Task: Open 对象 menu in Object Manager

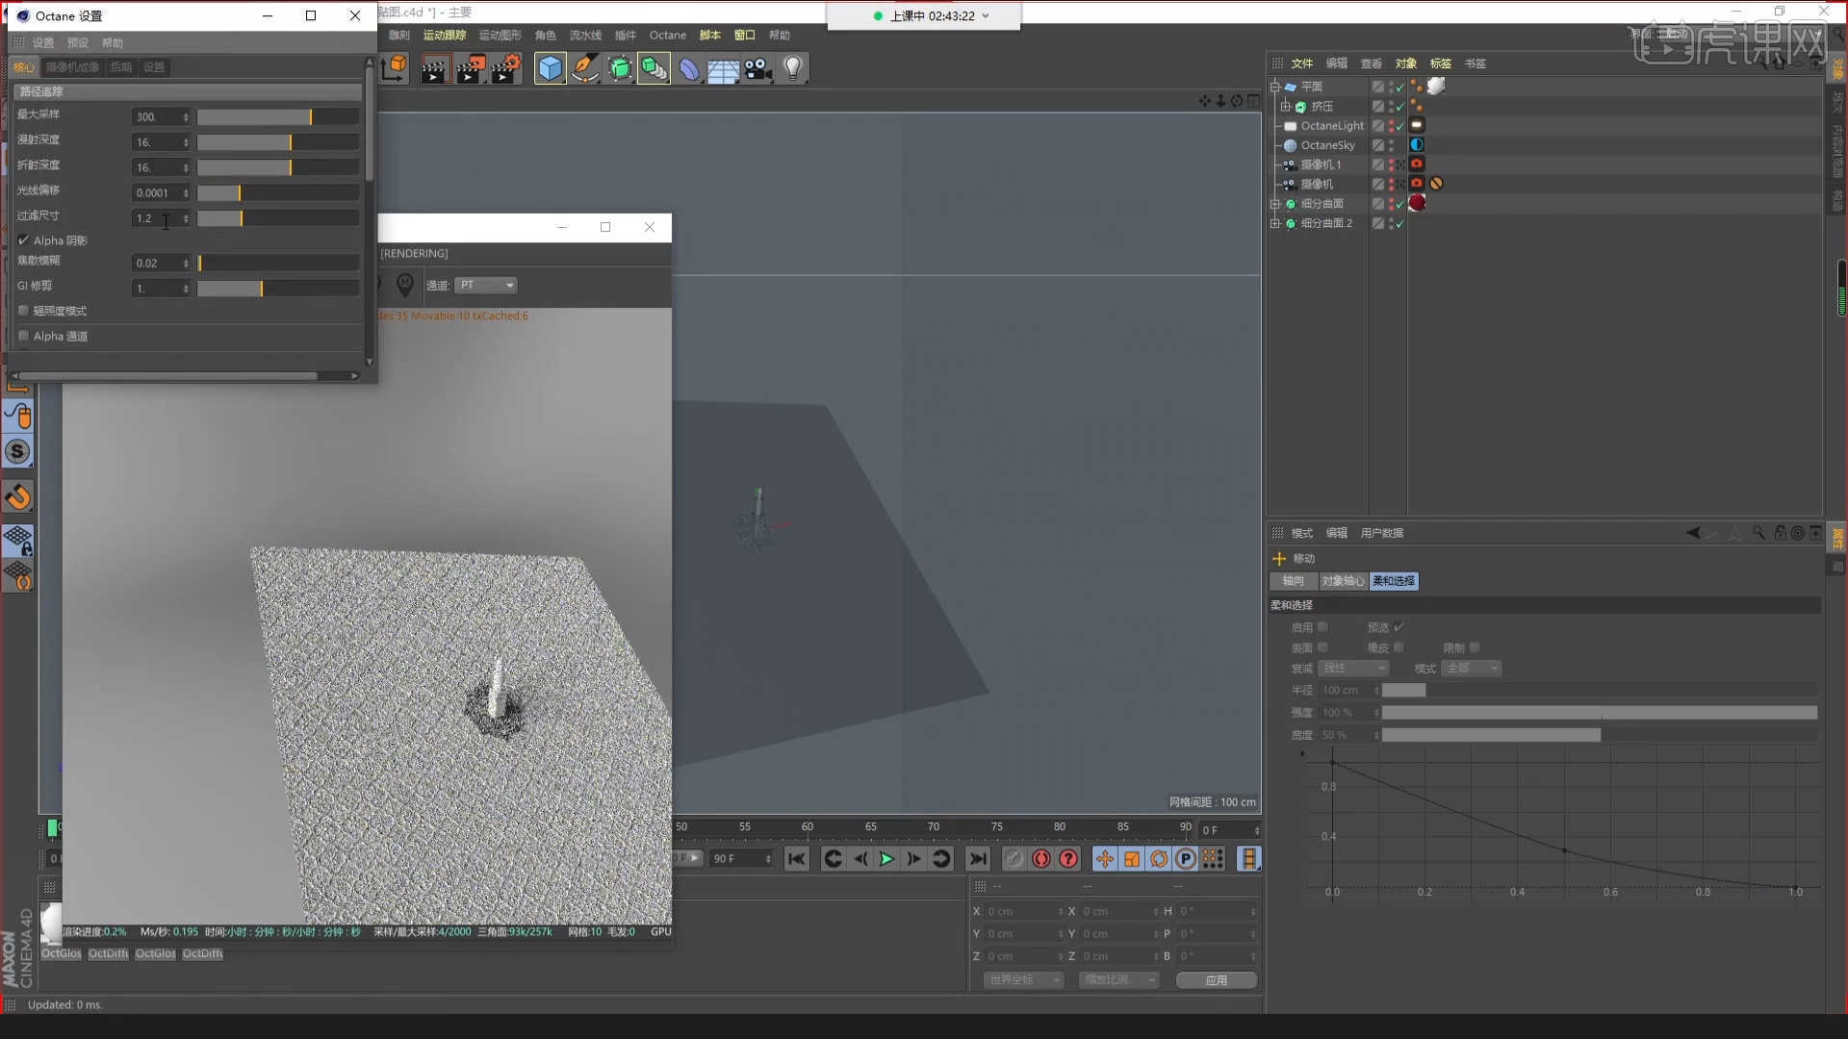Action: point(1405,63)
